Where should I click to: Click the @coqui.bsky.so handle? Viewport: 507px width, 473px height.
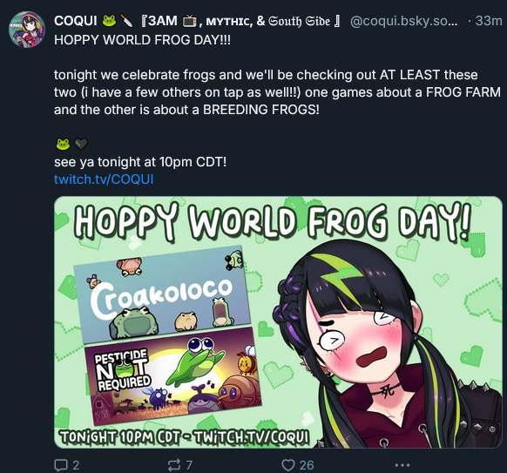click(x=404, y=21)
